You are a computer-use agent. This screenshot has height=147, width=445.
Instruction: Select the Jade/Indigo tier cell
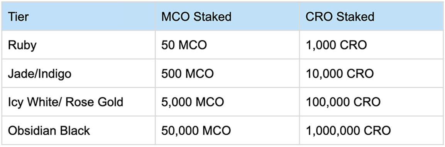[x=78, y=73]
